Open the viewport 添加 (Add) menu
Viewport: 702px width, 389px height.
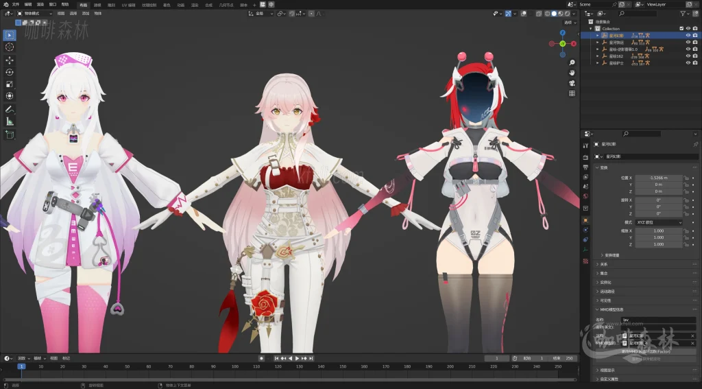click(86, 14)
